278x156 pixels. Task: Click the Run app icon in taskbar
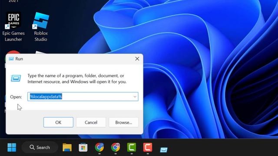tap(164, 150)
